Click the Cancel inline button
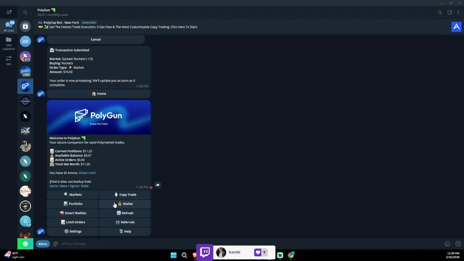Screen dimensions: 464x261 (x=96, y=39)
